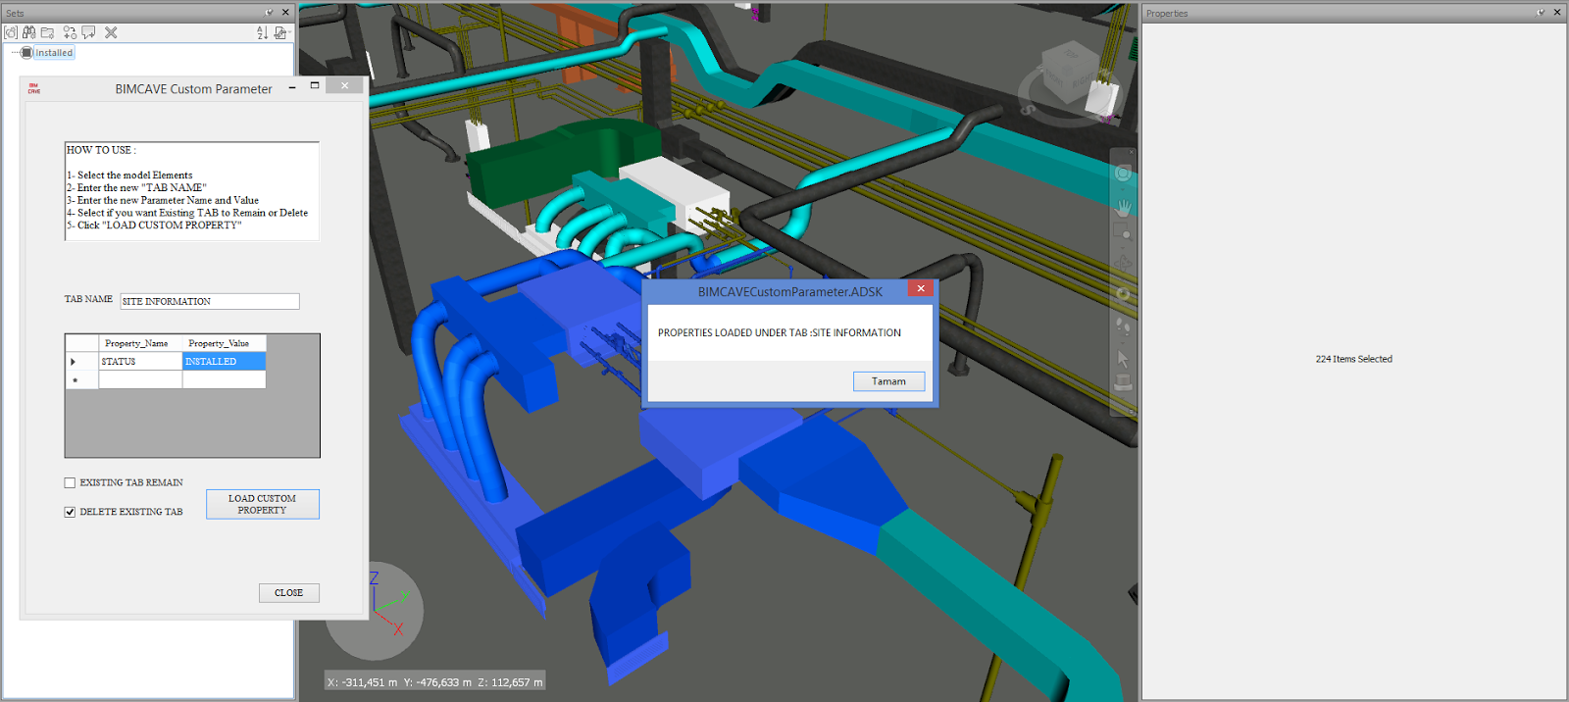Click the Installed set's square icon
1569x702 pixels.
(26, 53)
